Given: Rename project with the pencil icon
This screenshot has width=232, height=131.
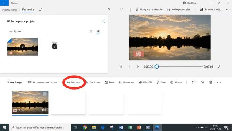Looking at the screenshot, I should coord(41,9).
